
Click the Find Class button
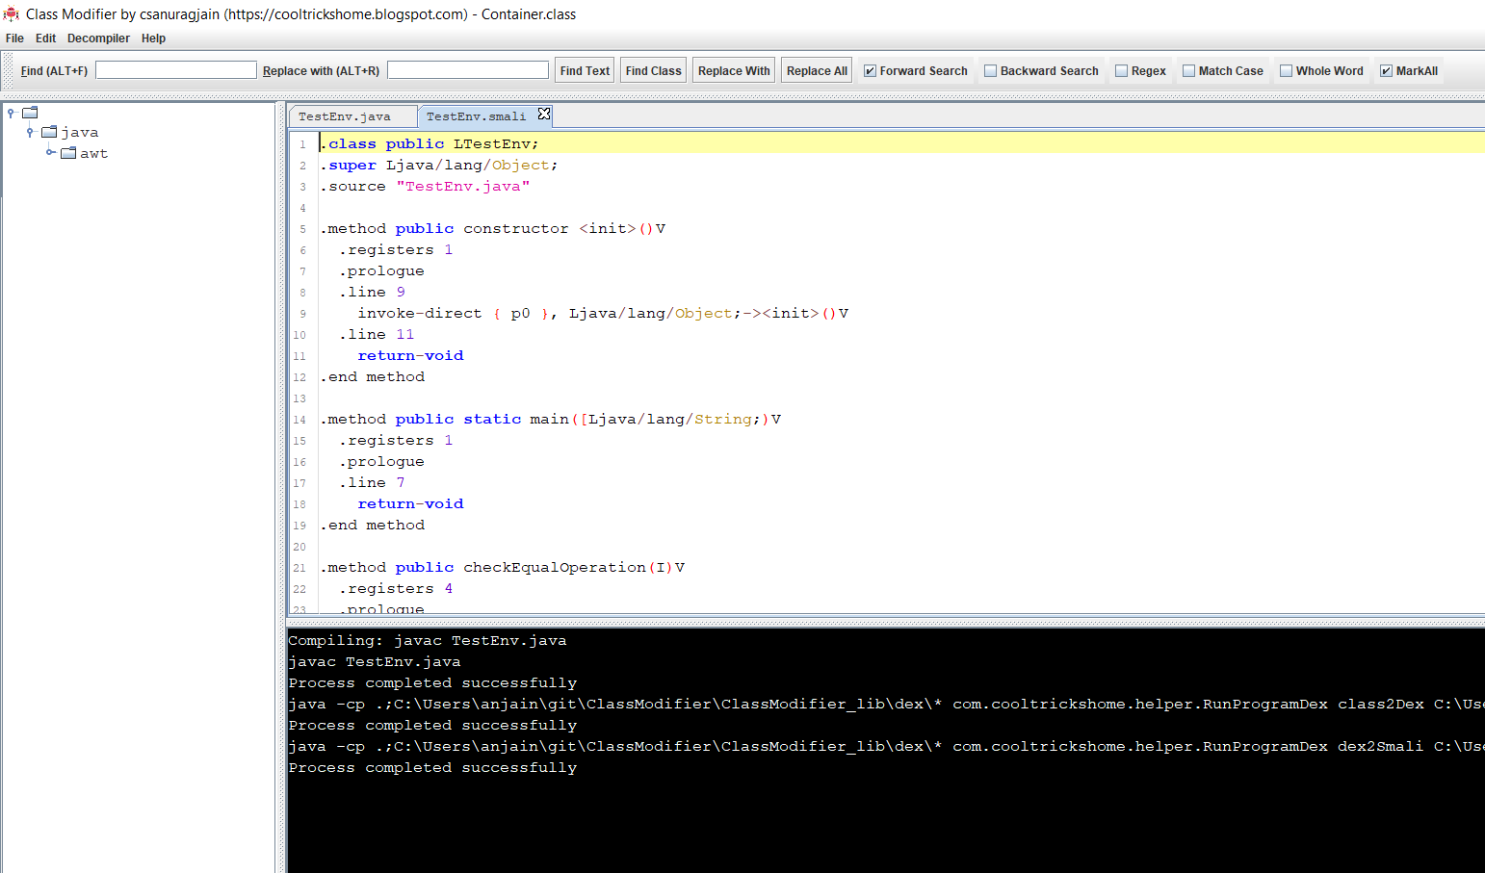coord(653,69)
